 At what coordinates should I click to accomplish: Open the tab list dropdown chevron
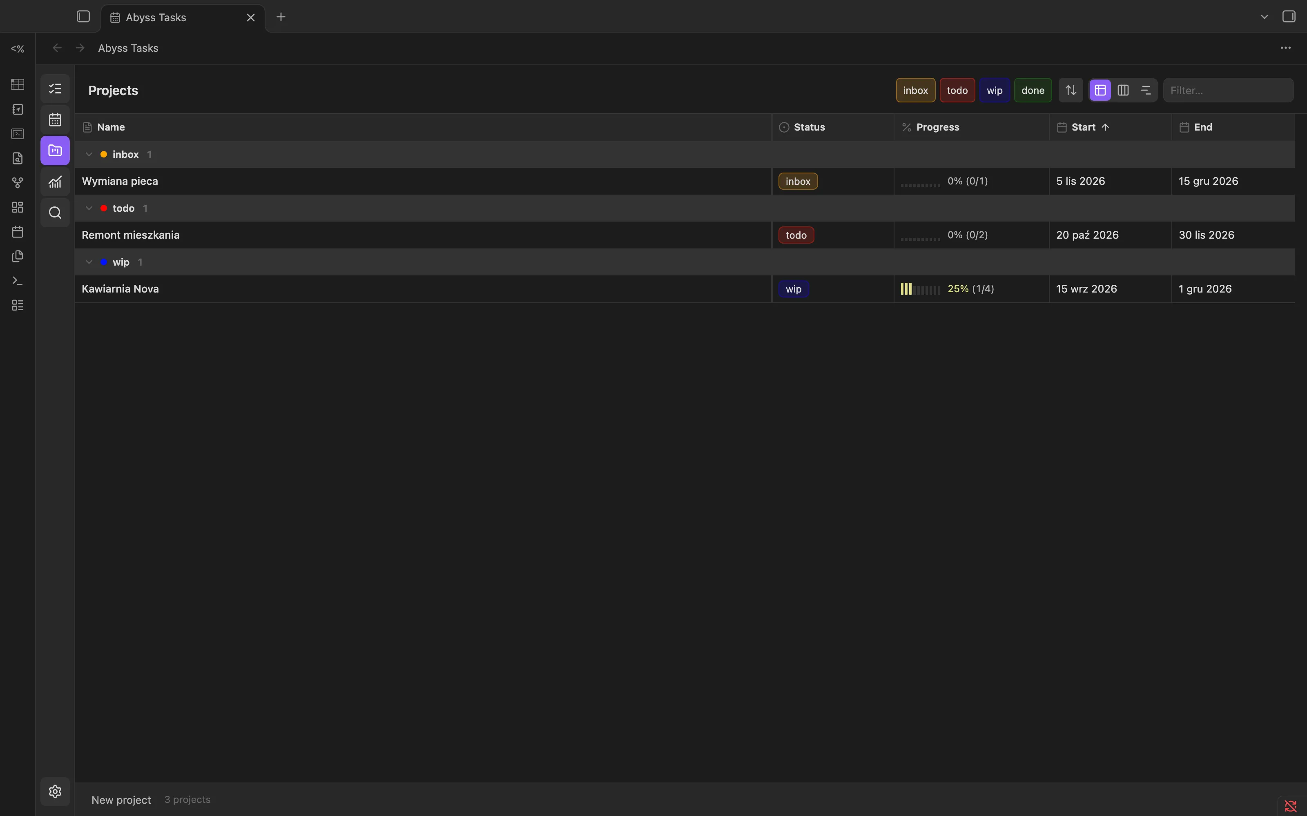pos(1265,17)
